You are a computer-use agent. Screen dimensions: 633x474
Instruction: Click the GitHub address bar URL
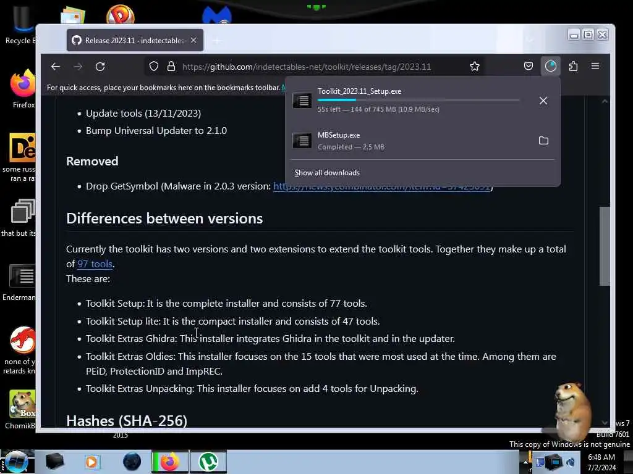[x=307, y=67]
